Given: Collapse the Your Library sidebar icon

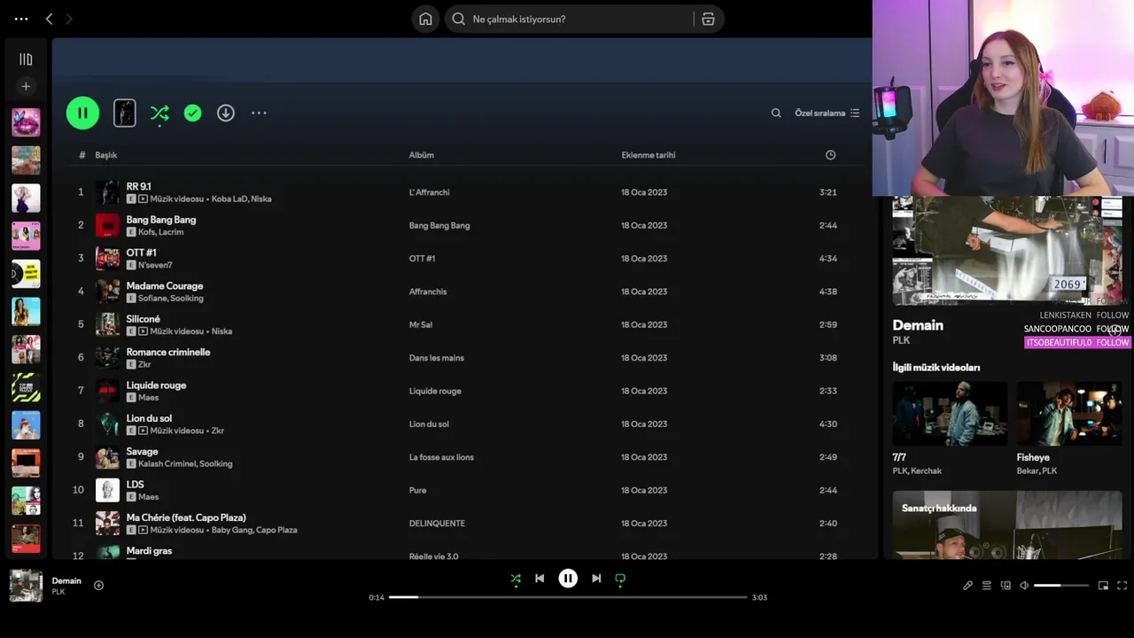Looking at the screenshot, I should [x=26, y=59].
